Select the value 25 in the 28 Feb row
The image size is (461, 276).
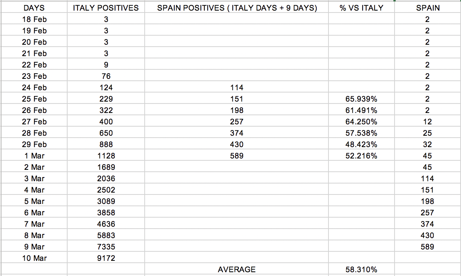(x=428, y=133)
